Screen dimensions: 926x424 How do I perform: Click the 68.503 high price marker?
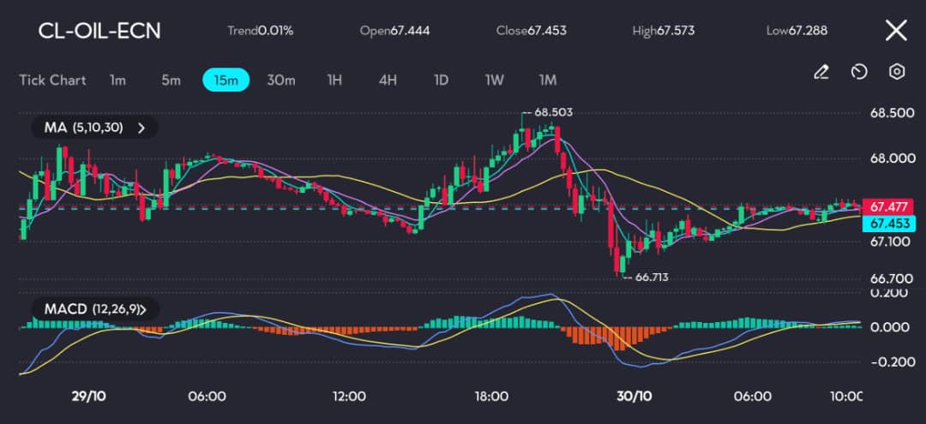click(x=553, y=112)
